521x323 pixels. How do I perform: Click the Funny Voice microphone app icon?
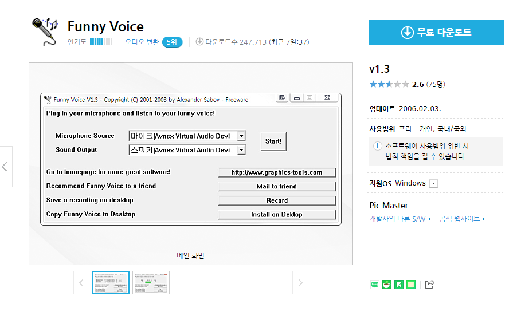(45, 31)
